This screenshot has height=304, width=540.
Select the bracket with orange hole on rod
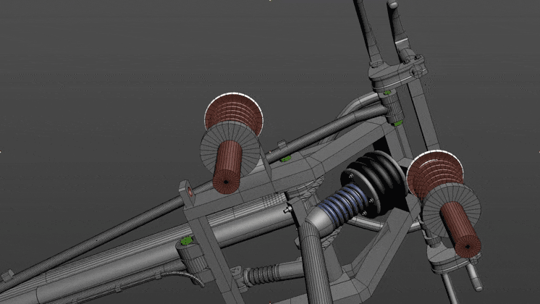[187, 193]
